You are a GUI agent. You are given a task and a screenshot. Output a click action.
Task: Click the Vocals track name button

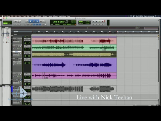pyautogui.click(x=17, y=73)
